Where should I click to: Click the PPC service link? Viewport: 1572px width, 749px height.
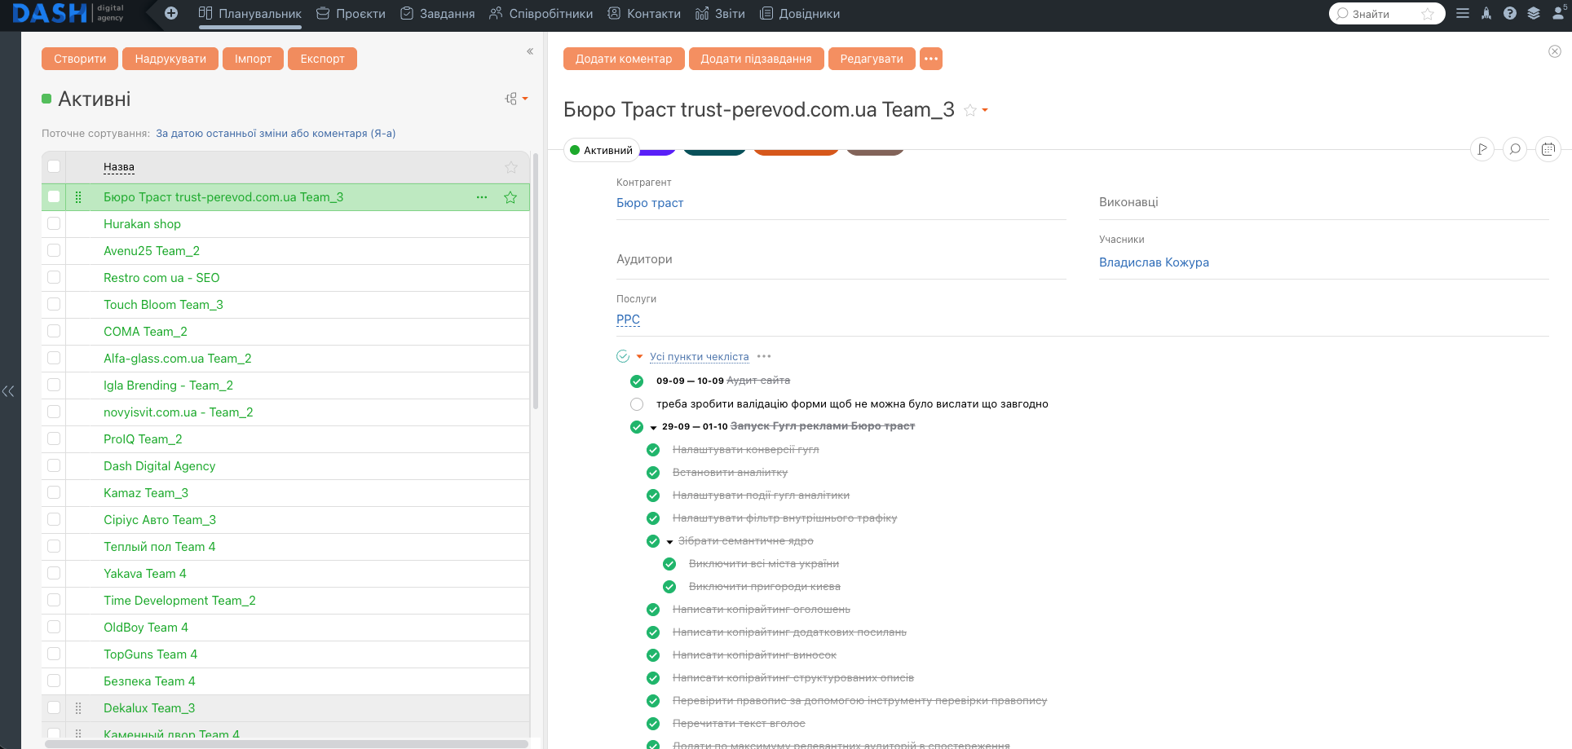coord(628,319)
